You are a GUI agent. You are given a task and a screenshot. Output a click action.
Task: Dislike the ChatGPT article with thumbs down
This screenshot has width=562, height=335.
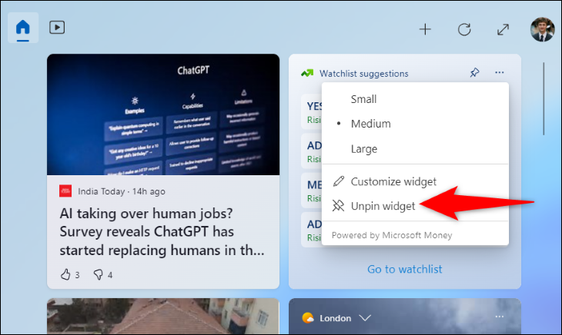pos(99,274)
